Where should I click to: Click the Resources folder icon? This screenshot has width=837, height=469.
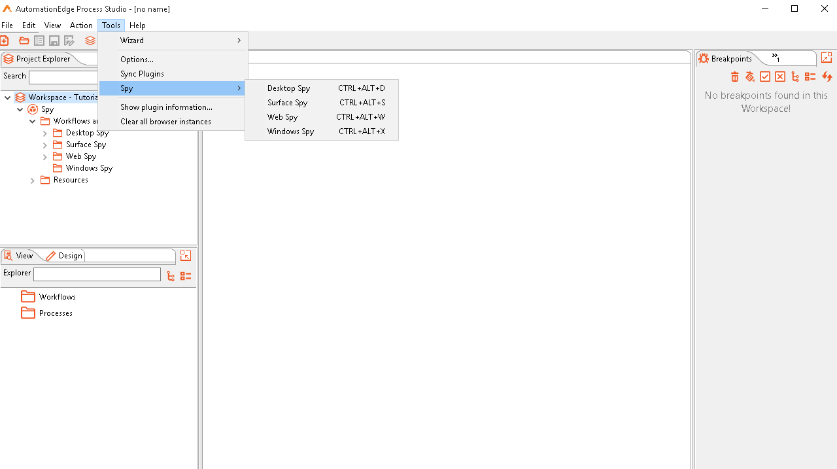point(45,180)
